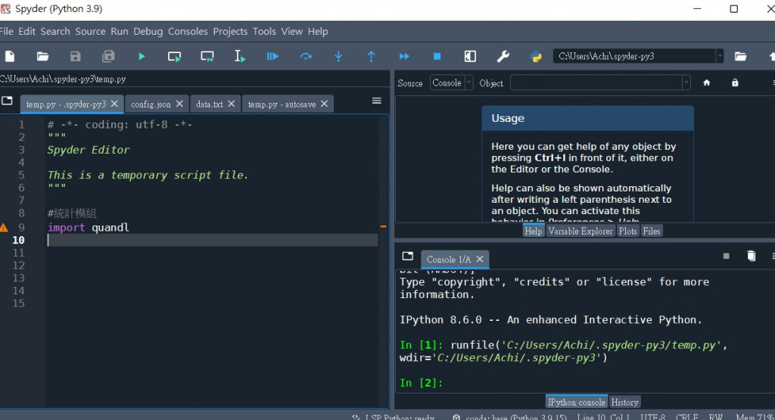Save the current file
Viewport: 775px width, 420px height.
click(x=75, y=56)
